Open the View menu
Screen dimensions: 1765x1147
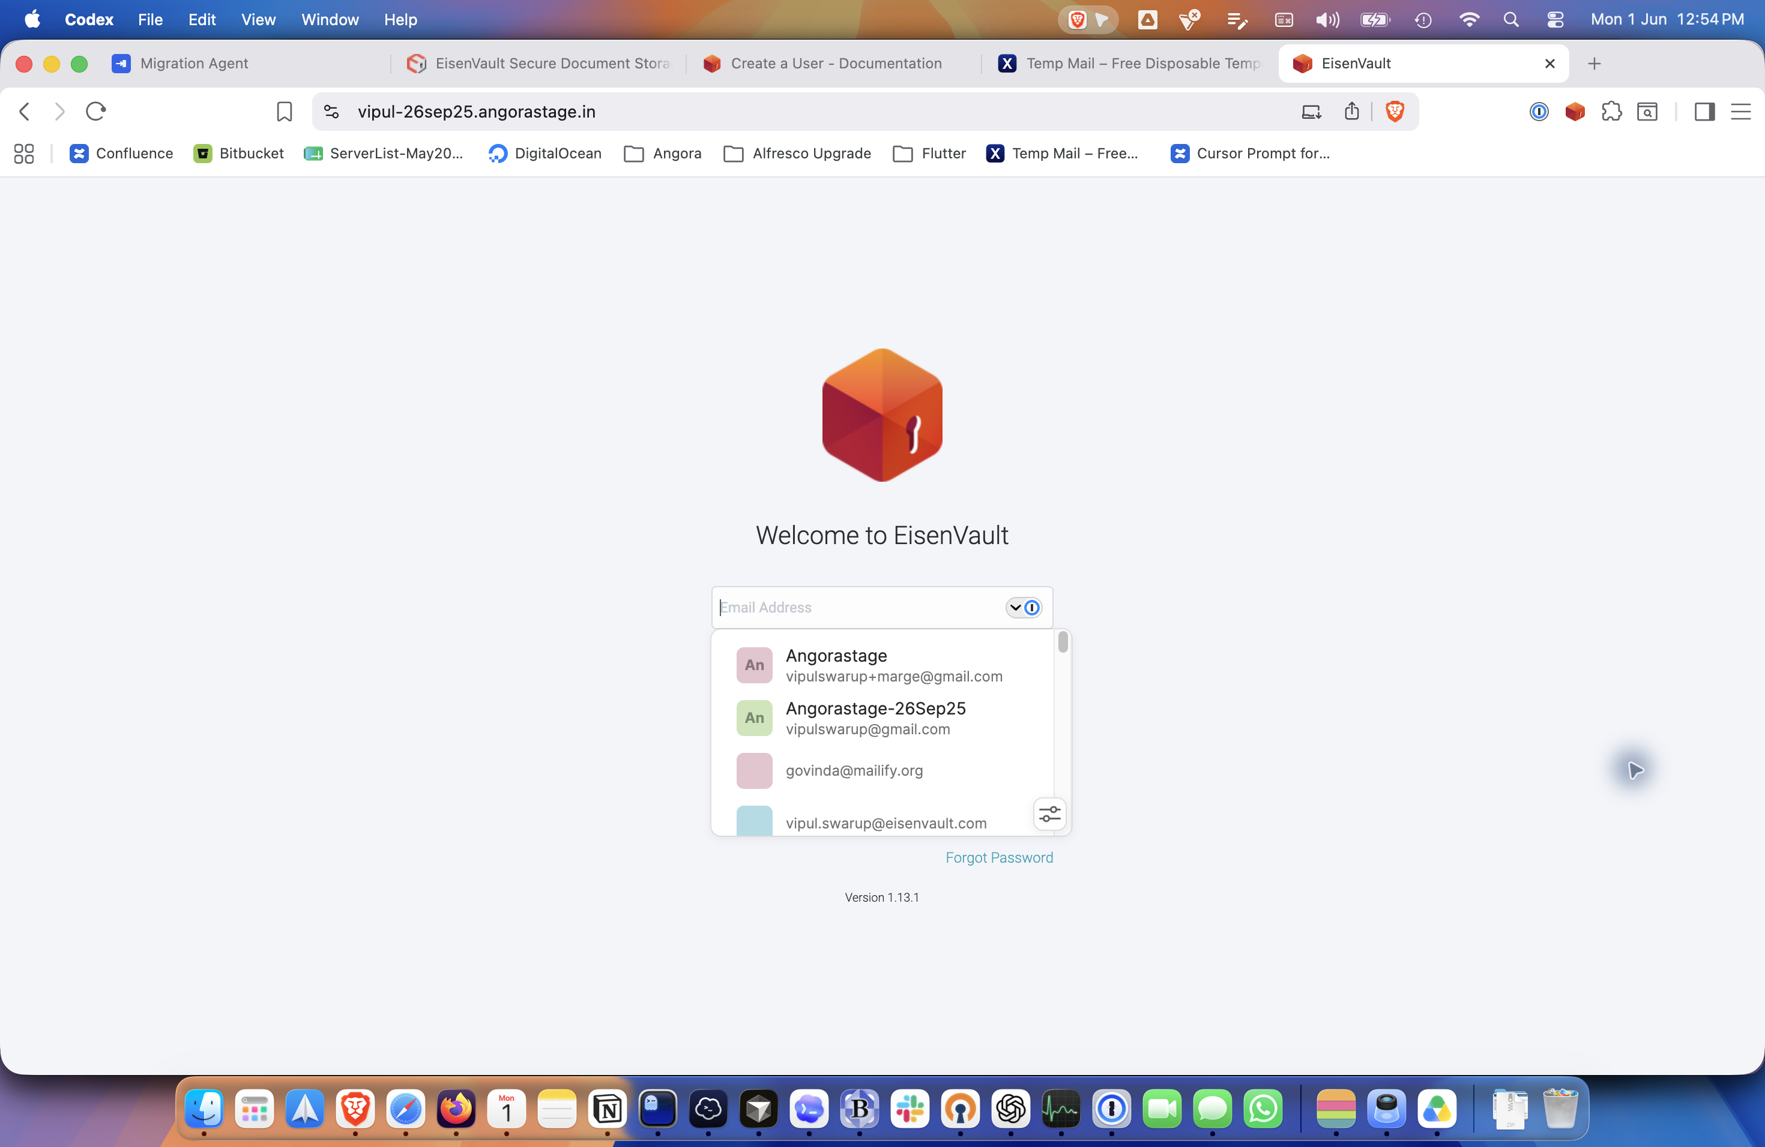pos(258,19)
